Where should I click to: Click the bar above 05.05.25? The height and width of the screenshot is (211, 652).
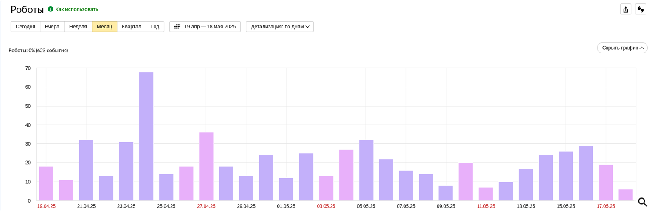pos(366,170)
